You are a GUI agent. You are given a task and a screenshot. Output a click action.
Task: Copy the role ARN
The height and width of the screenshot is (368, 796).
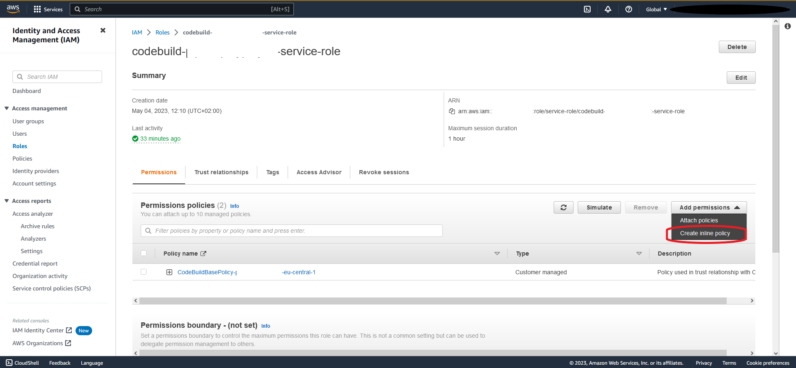click(452, 111)
